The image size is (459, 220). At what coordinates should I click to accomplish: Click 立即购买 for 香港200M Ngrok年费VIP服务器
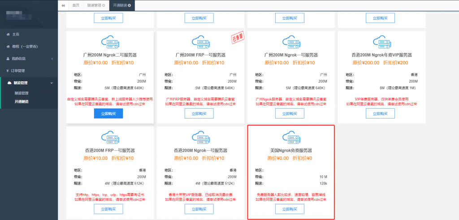pos(380,114)
